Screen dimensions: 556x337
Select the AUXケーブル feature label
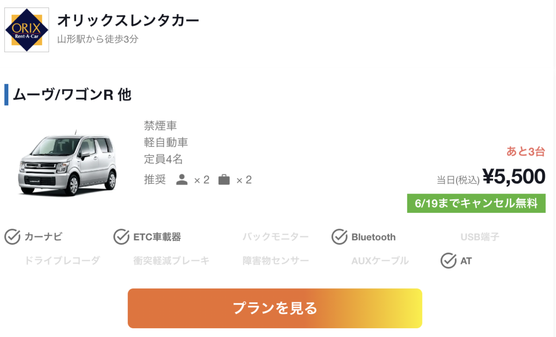pos(380,261)
